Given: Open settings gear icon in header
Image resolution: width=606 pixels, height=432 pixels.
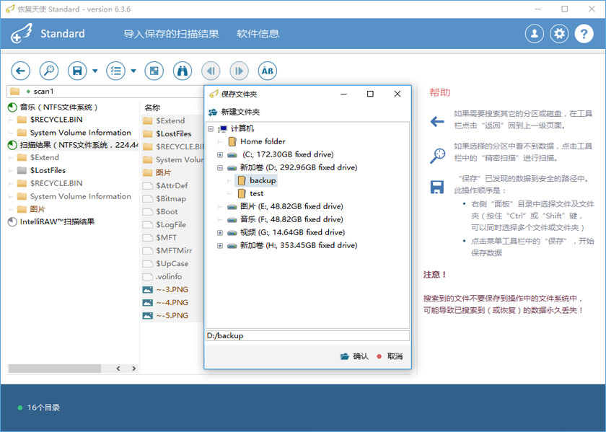Looking at the screenshot, I should (559, 34).
